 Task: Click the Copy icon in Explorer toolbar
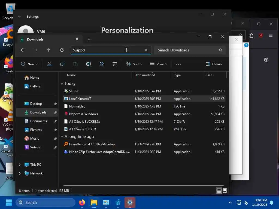pyautogui.click(x=62, y=64)
